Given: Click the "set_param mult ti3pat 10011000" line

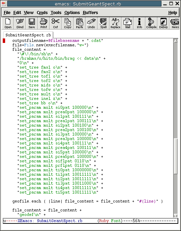Looking at the screenshot, I should click(x=60, y=183).
